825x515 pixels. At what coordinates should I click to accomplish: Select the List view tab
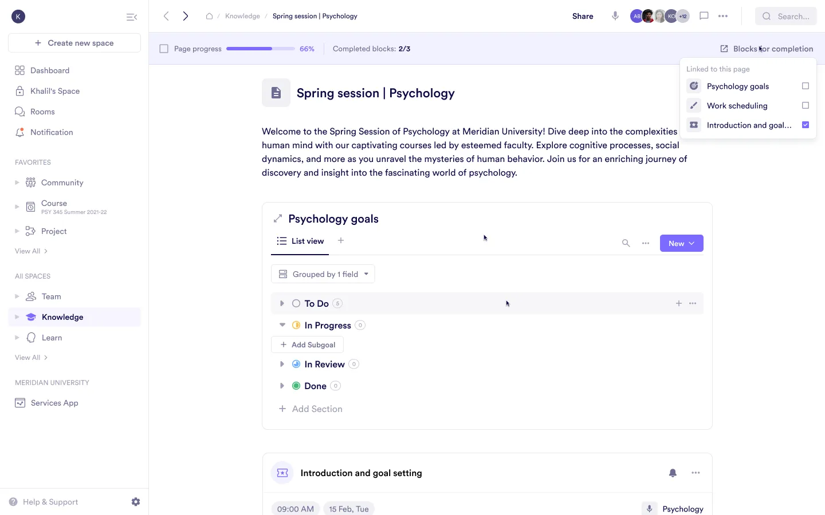(x=300, y=241)
